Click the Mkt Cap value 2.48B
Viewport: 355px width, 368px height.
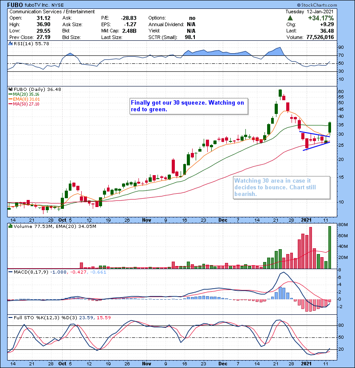(129, 31)
